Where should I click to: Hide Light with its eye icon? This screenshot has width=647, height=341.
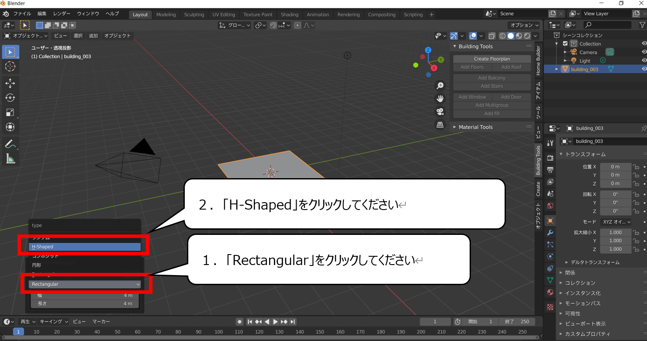coord(644,60)
